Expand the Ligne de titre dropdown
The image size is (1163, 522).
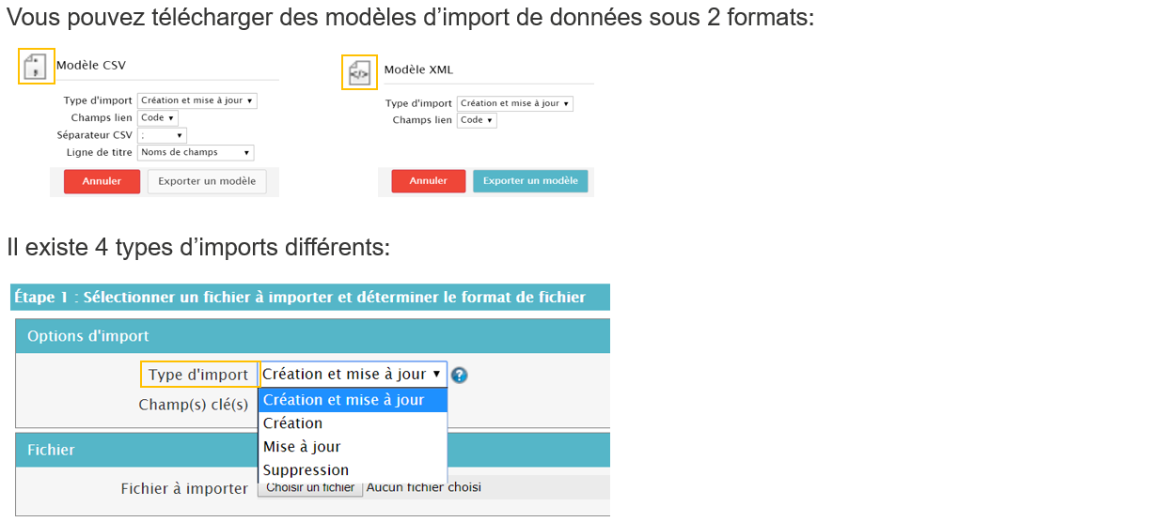pyautogui.click(x=196, y=152)
